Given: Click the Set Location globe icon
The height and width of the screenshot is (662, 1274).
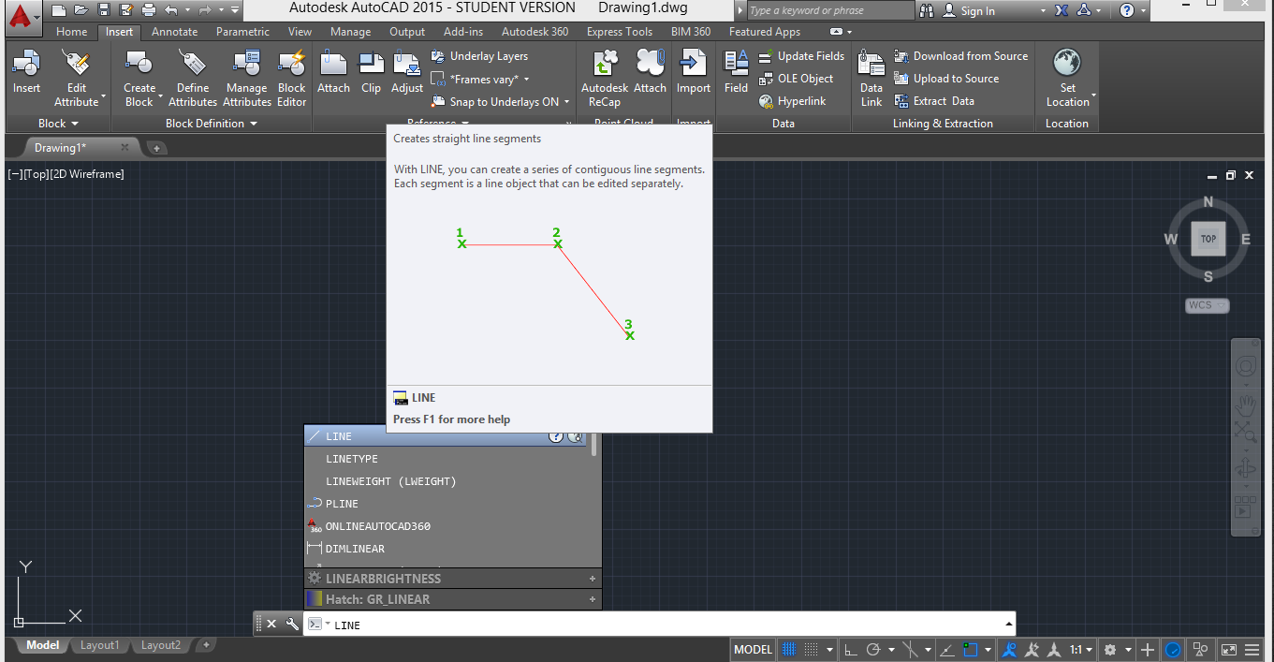Looking at the screenshot, I should pos(1067,65).
